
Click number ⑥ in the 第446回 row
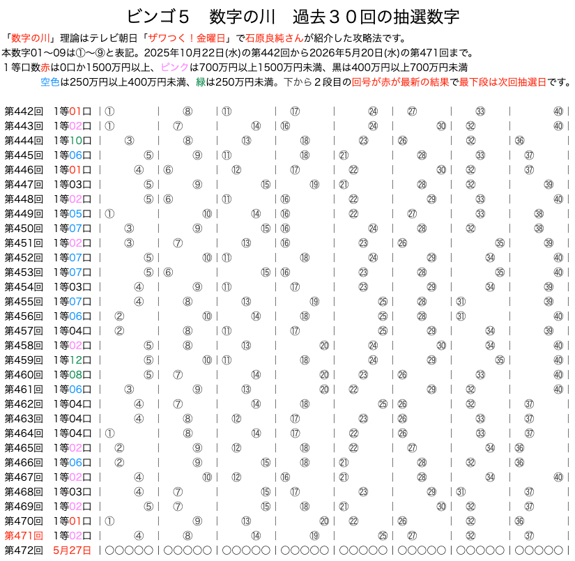[x=169, y=170]
